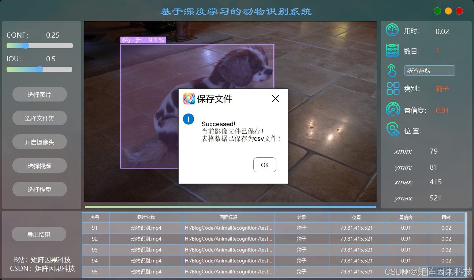Screen dimensions: 474x280
Task: Click the blue info icon in the dialog
Action: pyautogui.click(x=189, y=119)
